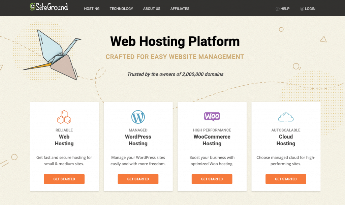Click 'Manage your WordPress sites' description
This screenshot has width=345, height=205.
point(138,160)
